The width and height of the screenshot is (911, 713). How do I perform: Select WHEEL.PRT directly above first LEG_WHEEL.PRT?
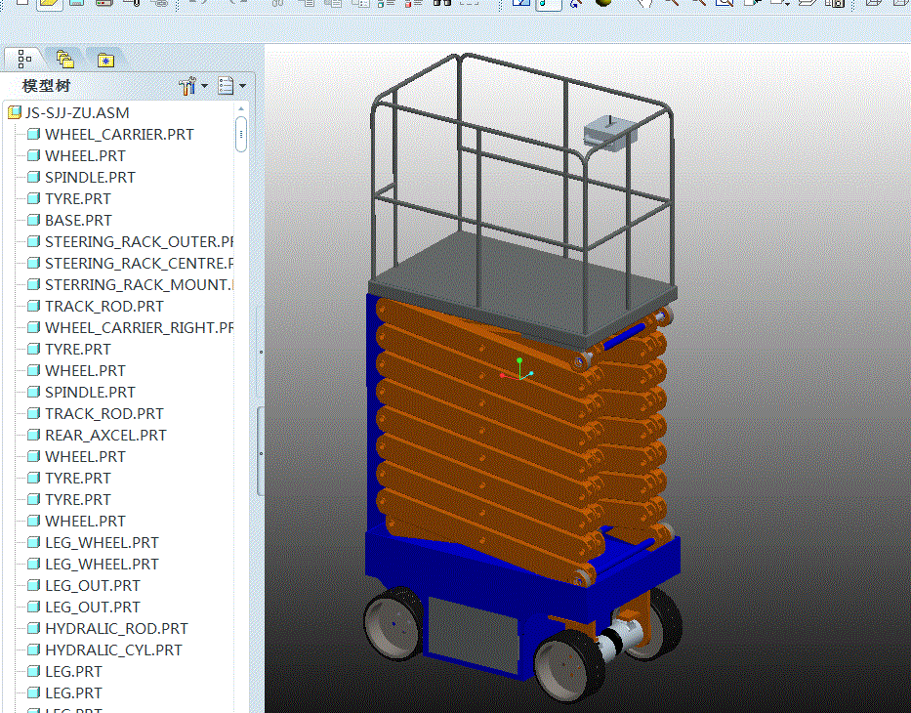[x=76, y=522]
